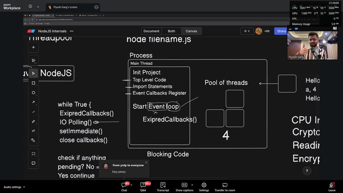
Task: Click 'Import Statements' text
Action: 152,86
